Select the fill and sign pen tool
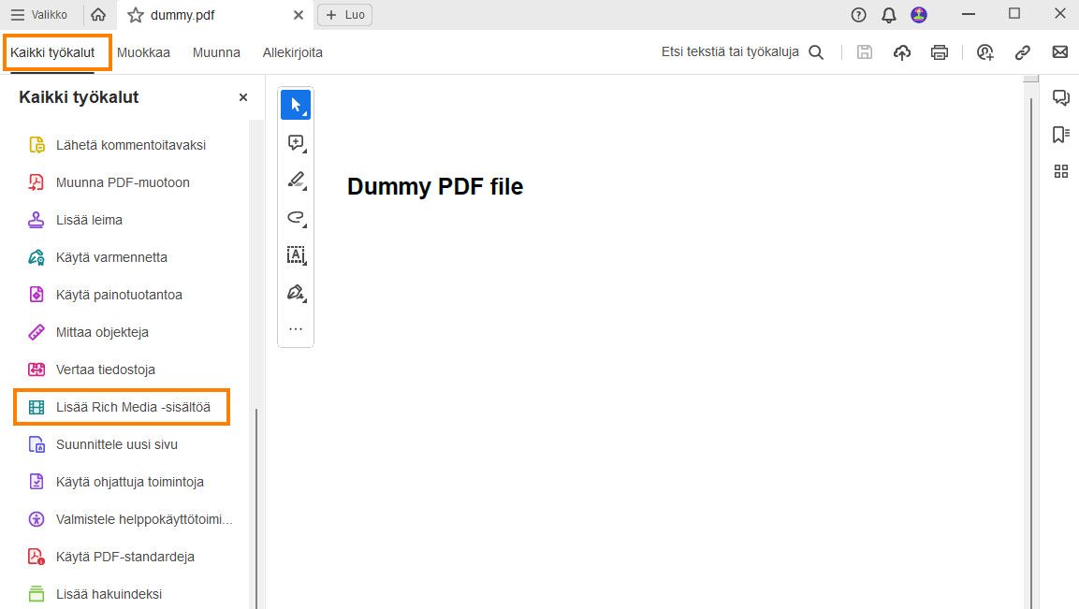The width and height of the screenshot is (1079, 609). pos(296,293)
